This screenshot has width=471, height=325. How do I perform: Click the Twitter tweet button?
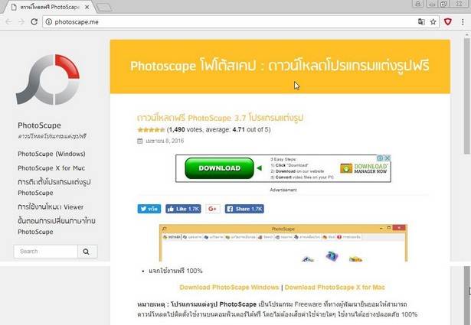(x=149, y=209)
